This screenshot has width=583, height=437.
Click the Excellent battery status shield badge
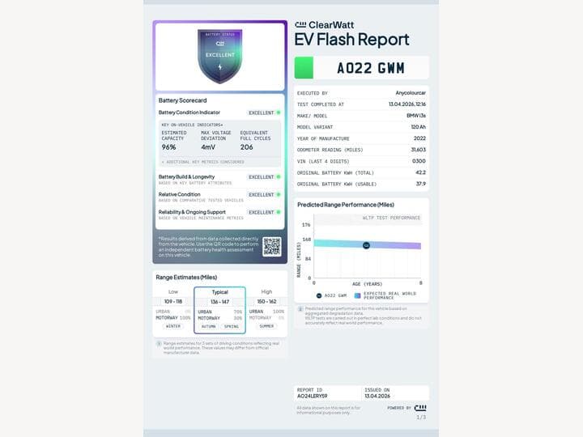point(219,55)
